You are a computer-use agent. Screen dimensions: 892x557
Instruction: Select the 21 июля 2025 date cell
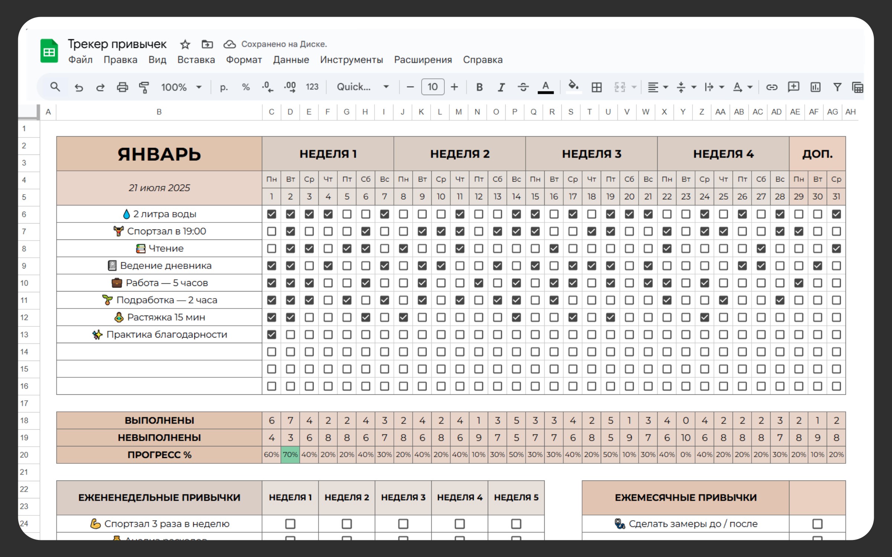[159, 188]
